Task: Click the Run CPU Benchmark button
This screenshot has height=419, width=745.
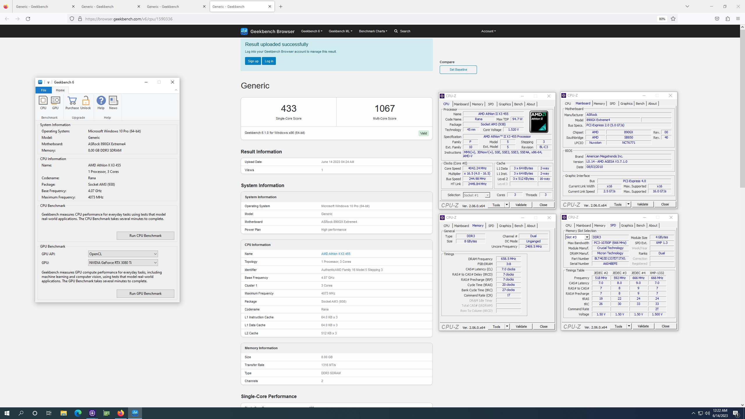Action: (146, 236)
